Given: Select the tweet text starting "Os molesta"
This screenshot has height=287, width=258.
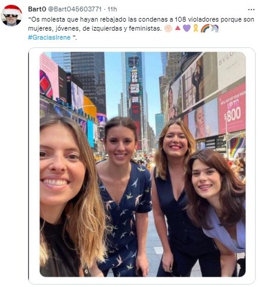Looking at the screenshot, I should 141,28.
